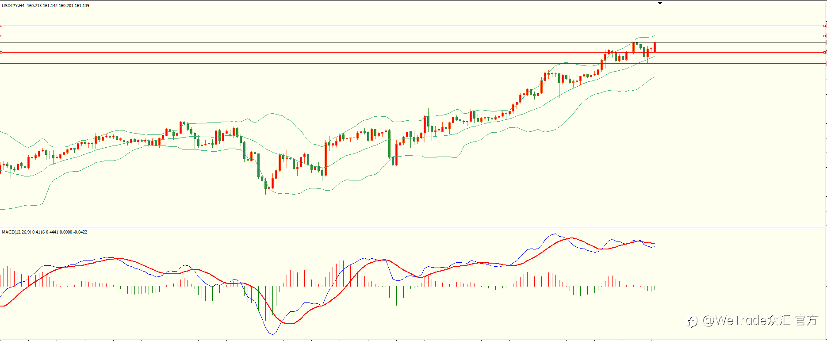Select right handle of second red line
827x341 pixels.
[x=825, y=36]
